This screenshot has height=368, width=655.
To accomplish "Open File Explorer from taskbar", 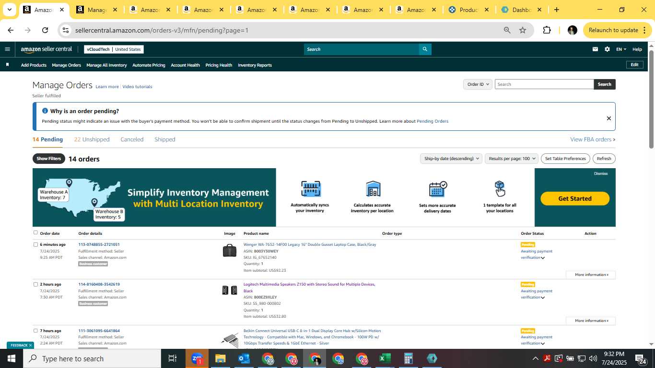I will (220, 358).
